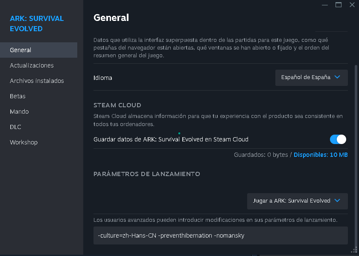Toggle saving ARK data in Steam Cloud
This screenshot has width=359, height=256.
pos(338,139)
